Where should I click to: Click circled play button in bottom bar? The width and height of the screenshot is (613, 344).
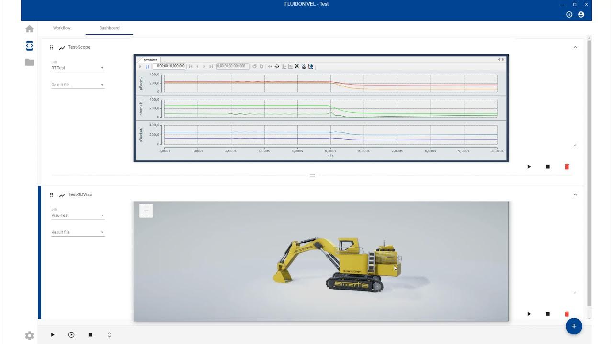pos(71,335)
